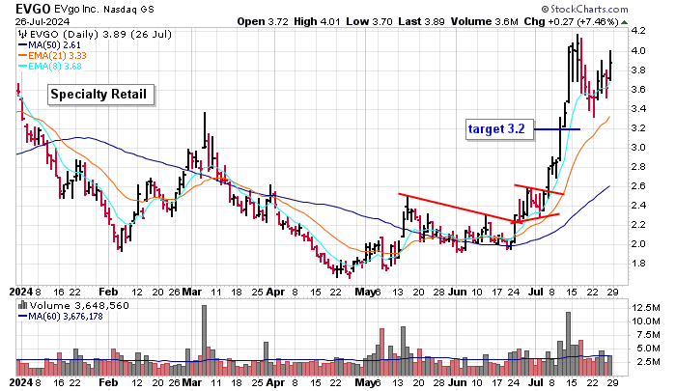Click the target 3.2 annotation label
Viewport: 676px width, 391px height.
click(x=499, y=129)
